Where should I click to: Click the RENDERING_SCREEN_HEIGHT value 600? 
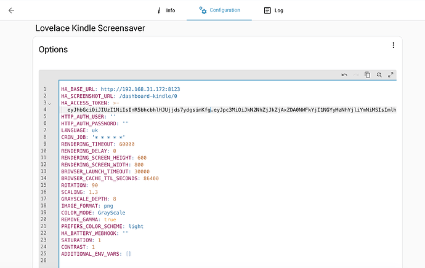[x=142, y=158]
